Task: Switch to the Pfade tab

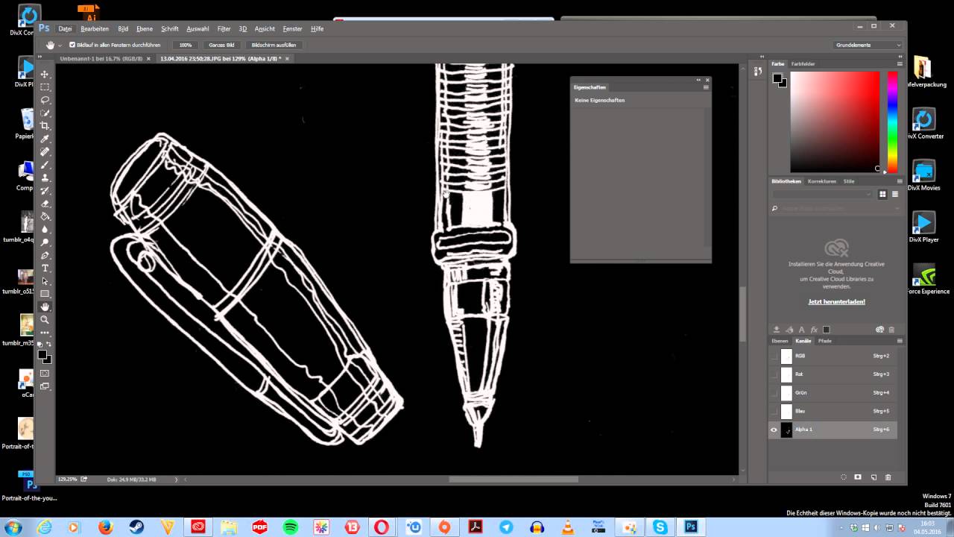Action: coord(825,341)
